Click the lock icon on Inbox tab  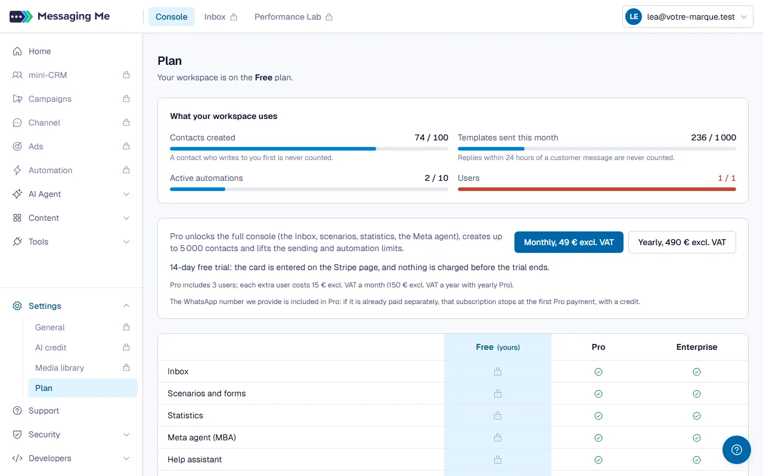click(234, 17)
